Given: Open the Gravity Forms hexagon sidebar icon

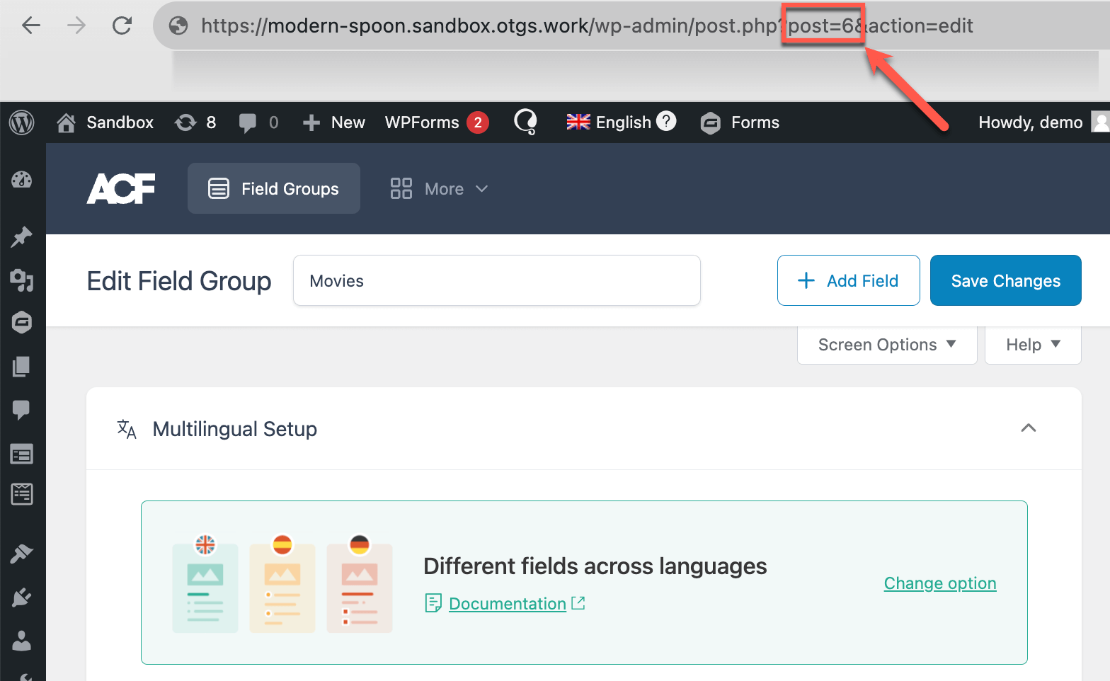Looking at the screenshot, I should click(x=22, y=323).
